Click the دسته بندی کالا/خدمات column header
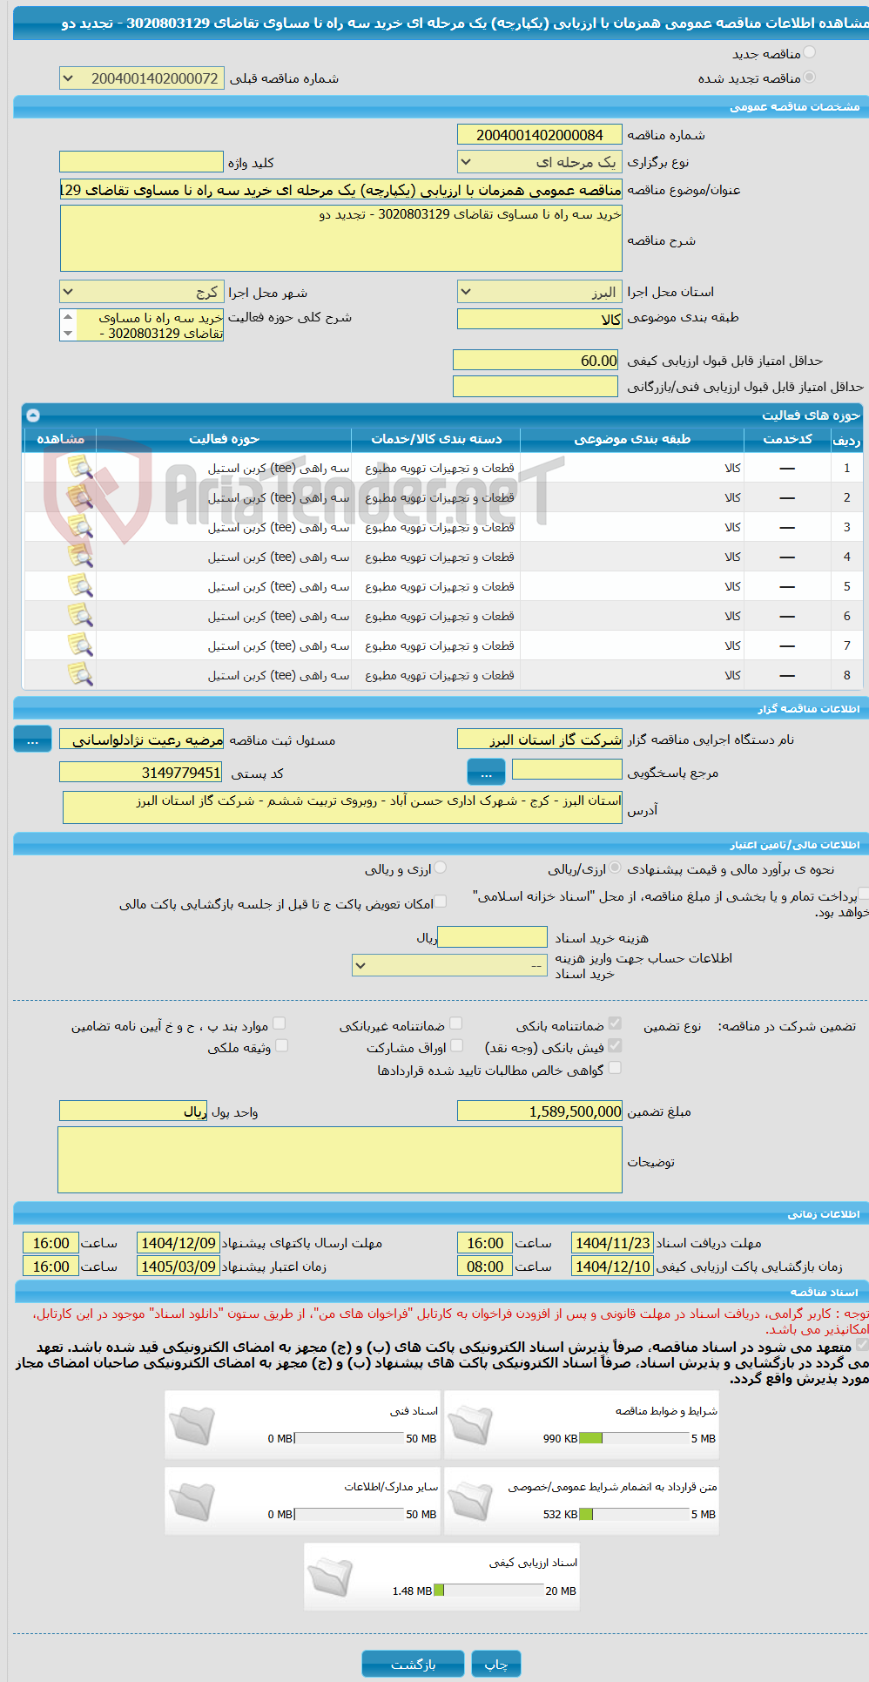The image size is (869, 1682). pyautogui.click(x=436, y=439)
